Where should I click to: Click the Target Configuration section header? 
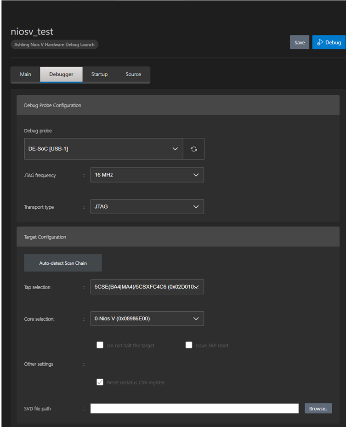178,237
